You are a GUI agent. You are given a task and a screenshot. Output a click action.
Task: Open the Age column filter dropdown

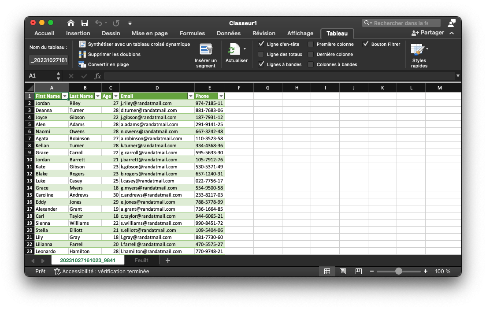[x=116, y=96]
